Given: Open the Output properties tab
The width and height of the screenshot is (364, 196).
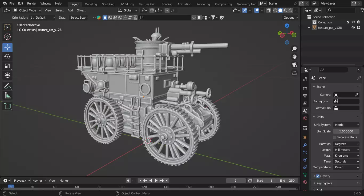Looking at the screenshot, I should click(305, 96).
